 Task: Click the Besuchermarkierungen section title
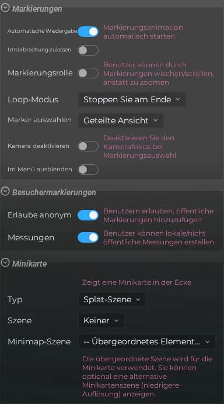point(54,192)
